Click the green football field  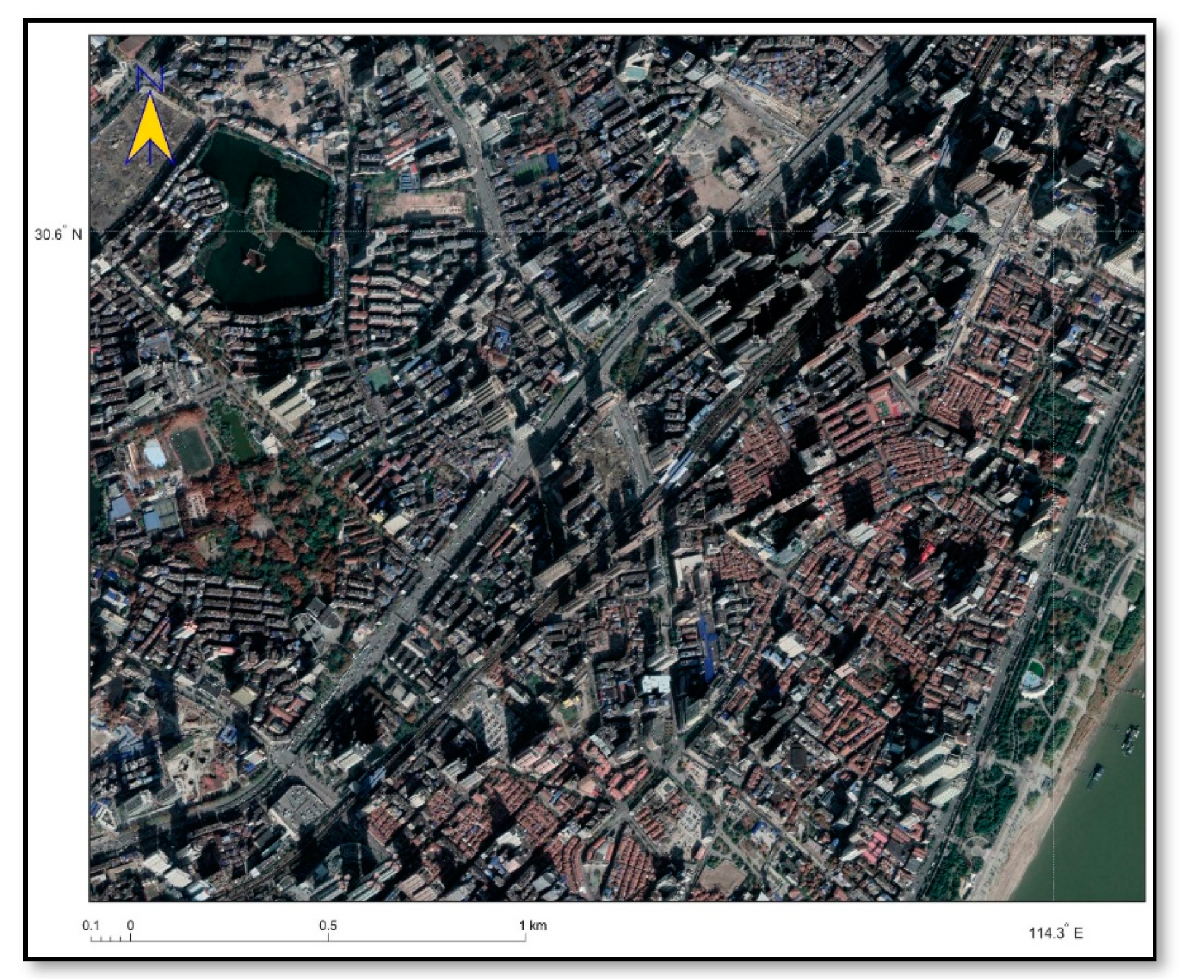coord(191,449)
